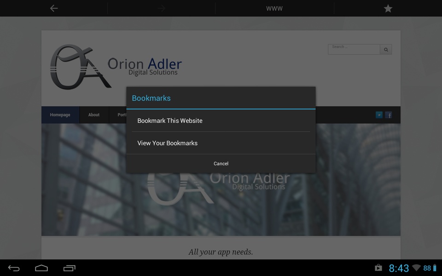The image size is (442, 276).
Task: Open the Facebook icon link
Action: click(389, 115)
